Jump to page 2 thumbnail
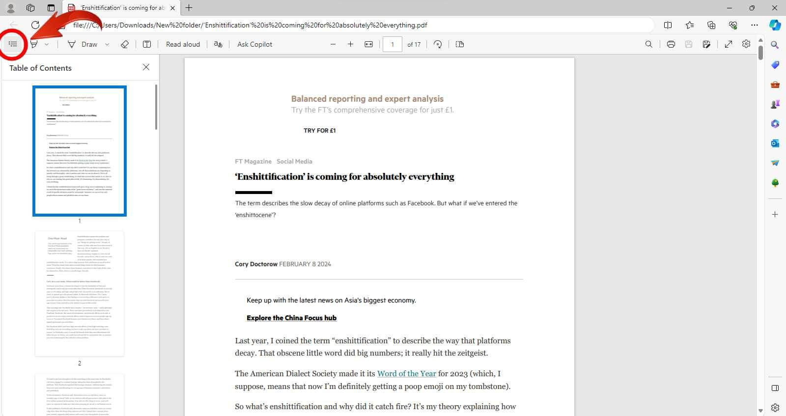The height and width of the screenshot is (416, 786). (x=80, y=293)
